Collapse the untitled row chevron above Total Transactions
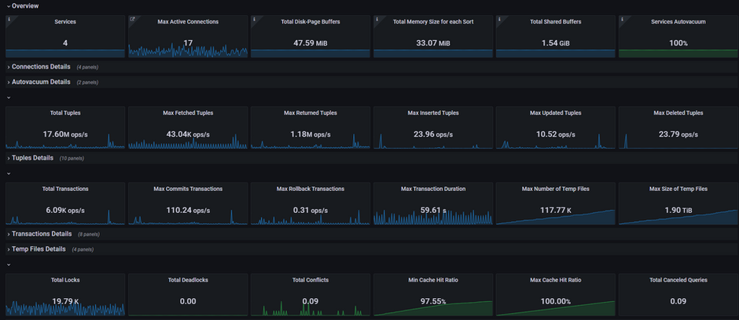This screenshot has width=739, height=320. tap(9, 174)
